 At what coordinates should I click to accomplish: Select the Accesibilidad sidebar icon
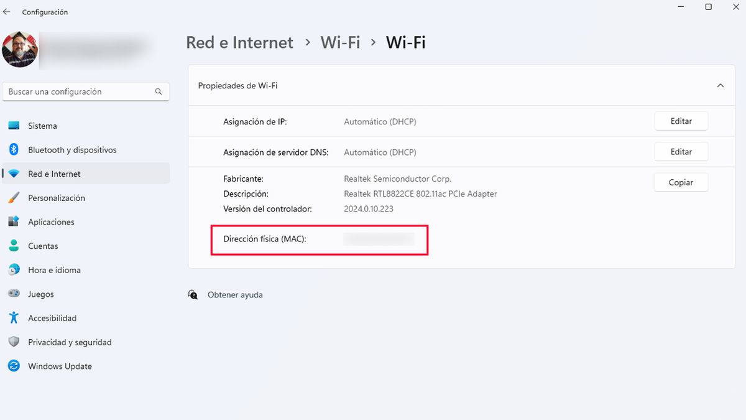(x=14, y=318)
